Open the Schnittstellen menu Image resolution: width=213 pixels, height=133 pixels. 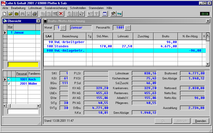(x=78, y=8)
